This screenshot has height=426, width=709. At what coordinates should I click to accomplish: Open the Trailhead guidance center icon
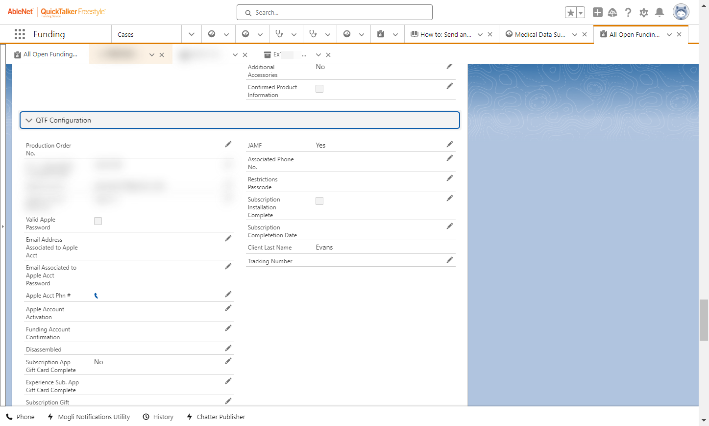point(612,12)
